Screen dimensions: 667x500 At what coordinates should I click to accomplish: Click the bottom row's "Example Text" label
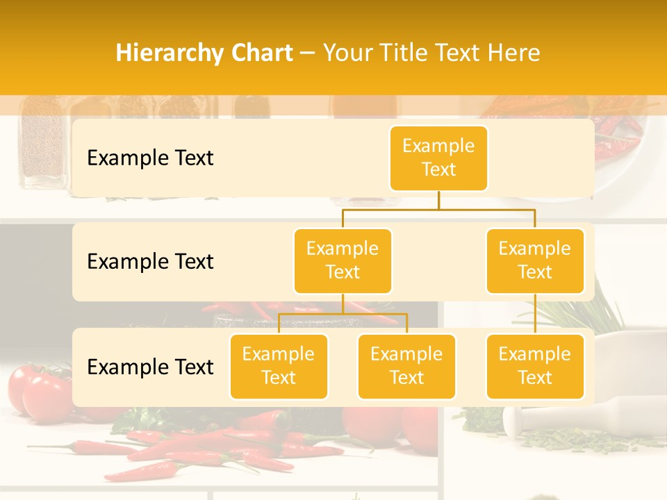click(x=150, y=367)
